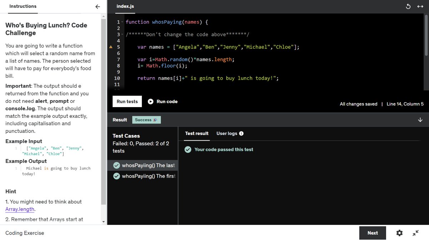This screenshot has width=429, height=241.
Task: Click the Next button
Action: [x=373, y=233]
